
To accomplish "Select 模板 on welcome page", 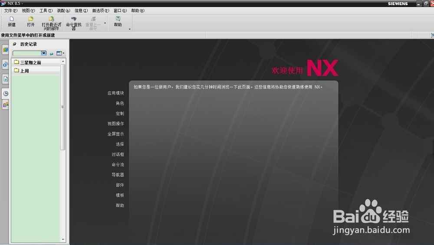I will click(x=120, y=196).
